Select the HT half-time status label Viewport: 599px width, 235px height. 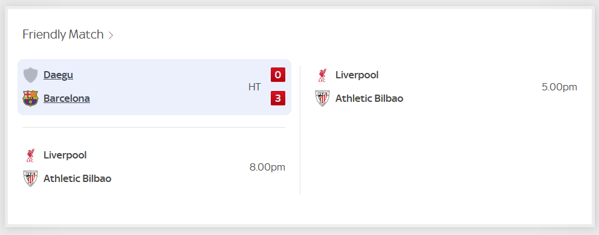click(254, 87)
